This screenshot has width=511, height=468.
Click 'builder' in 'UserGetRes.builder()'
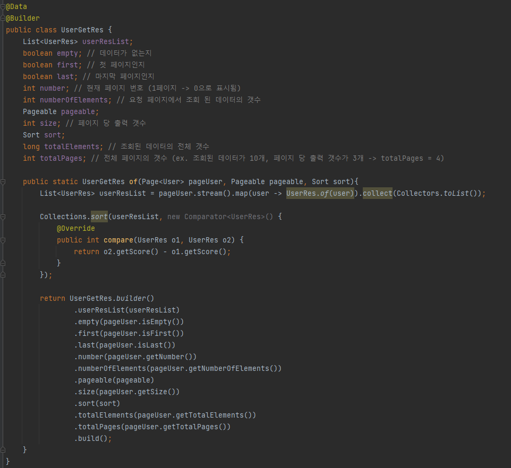point(131,298)
